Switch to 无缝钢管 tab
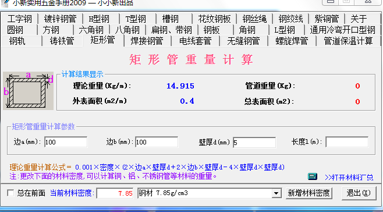The image size is (383, 212). (x=243, y=41)
